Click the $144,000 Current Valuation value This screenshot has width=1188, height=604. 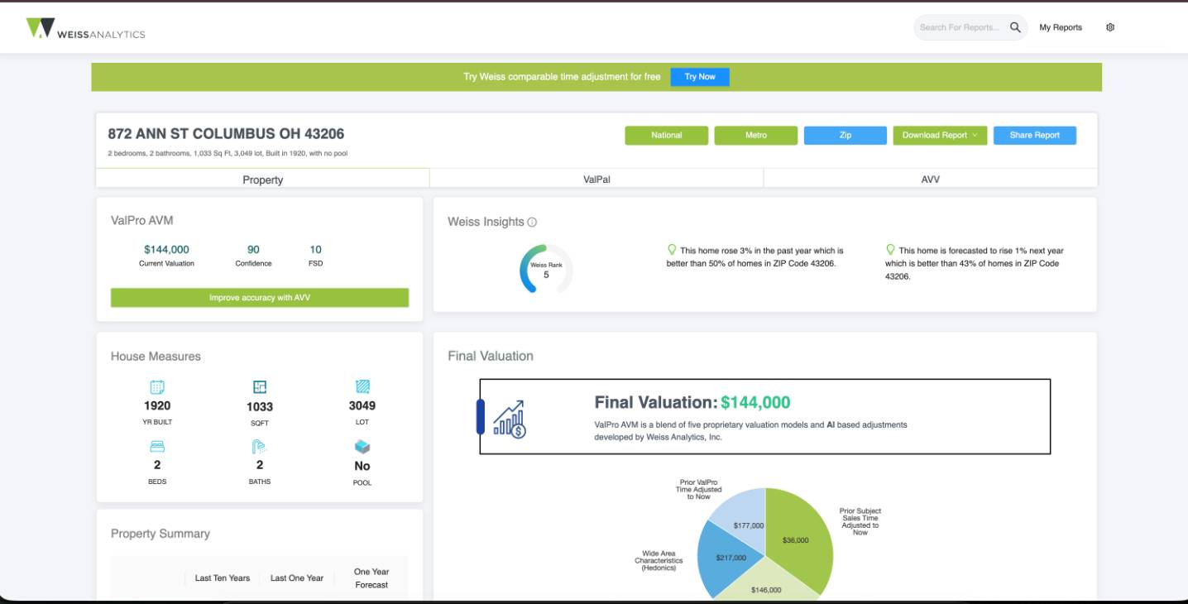[x=166, y=249]
